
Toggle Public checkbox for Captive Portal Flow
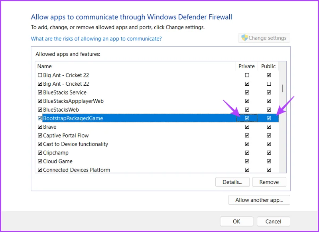pyautogui.click(x=269, y=136)
